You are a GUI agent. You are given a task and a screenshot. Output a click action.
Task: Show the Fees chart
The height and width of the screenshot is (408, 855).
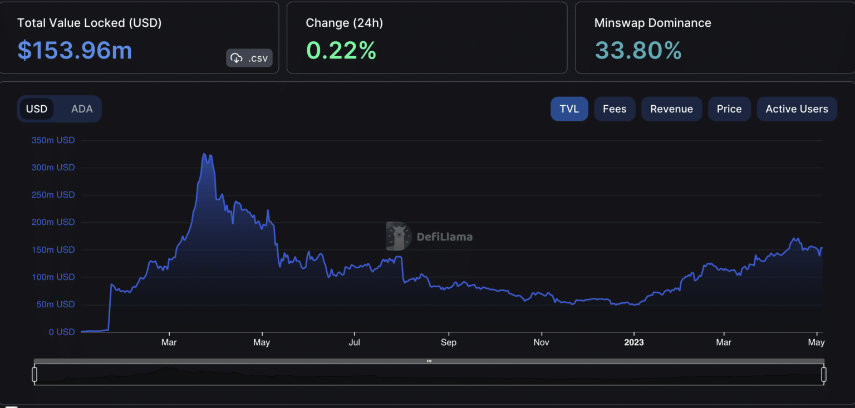click(615, 109)
